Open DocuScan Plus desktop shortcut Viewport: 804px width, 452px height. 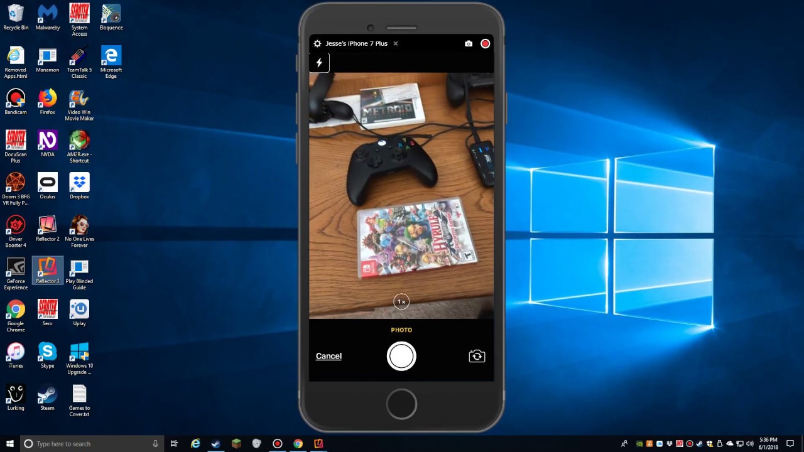[x=16, y=146]
